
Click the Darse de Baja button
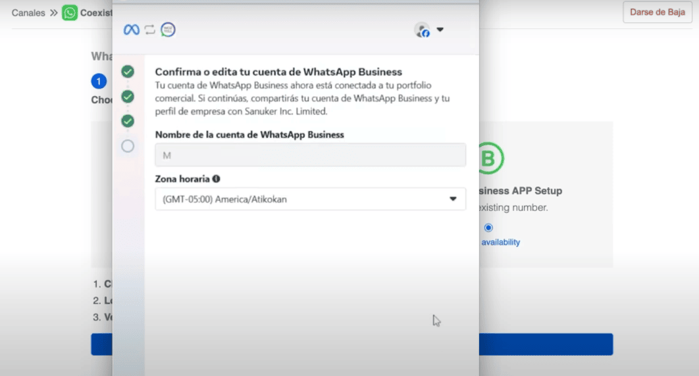point(657,12)
